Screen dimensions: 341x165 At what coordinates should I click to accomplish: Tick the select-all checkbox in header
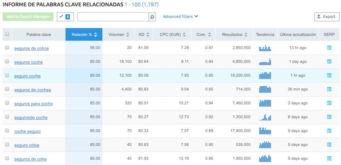7,34
